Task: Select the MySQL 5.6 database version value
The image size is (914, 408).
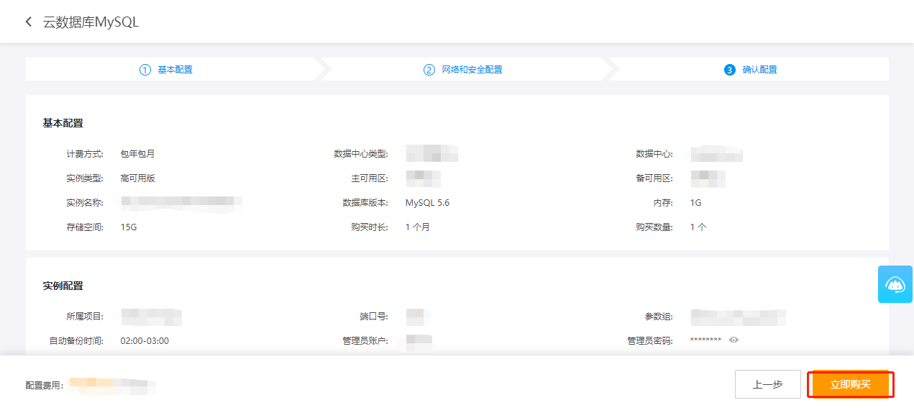Action: tap(427, 203)
